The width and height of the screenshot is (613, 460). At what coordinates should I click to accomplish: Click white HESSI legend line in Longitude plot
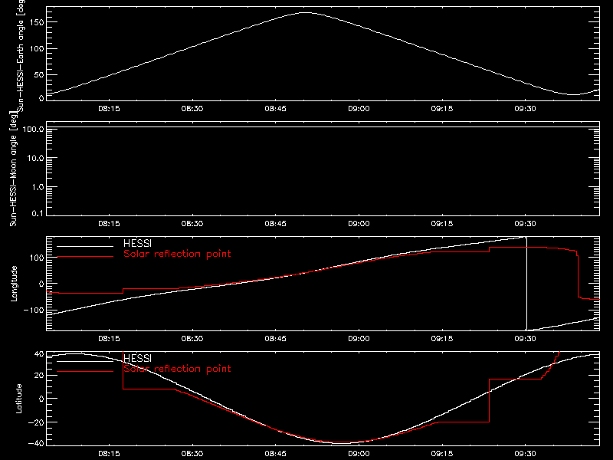pyautogui.click(x=85, y=246)
